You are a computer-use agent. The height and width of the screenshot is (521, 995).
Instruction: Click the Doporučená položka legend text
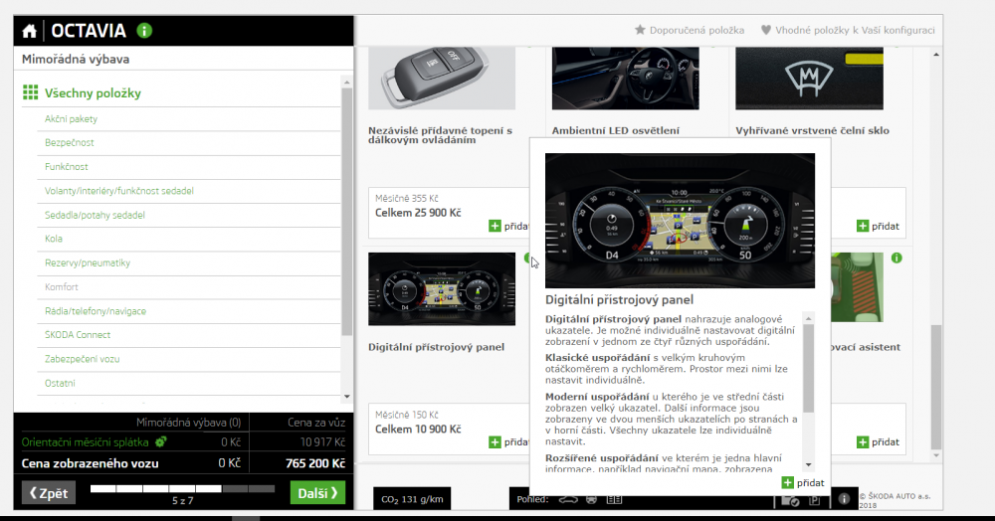[x=696, y=30]
